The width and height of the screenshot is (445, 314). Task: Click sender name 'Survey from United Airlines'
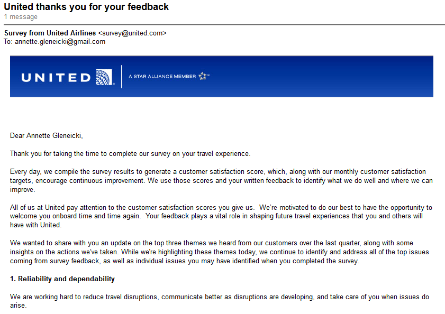[50, 33]
